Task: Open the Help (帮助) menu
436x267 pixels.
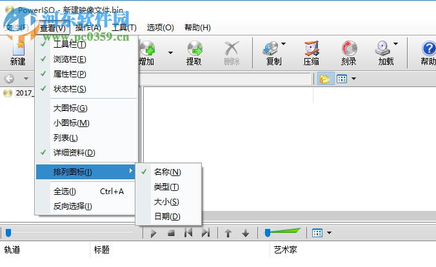Action: coord(198,28)
